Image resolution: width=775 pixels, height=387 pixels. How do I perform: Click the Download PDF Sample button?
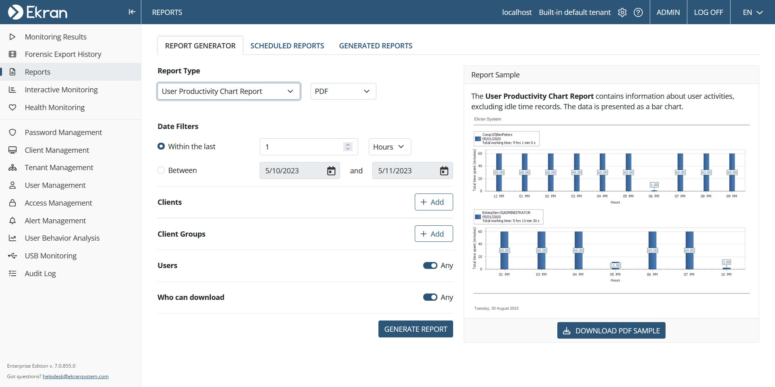[611, 331]
